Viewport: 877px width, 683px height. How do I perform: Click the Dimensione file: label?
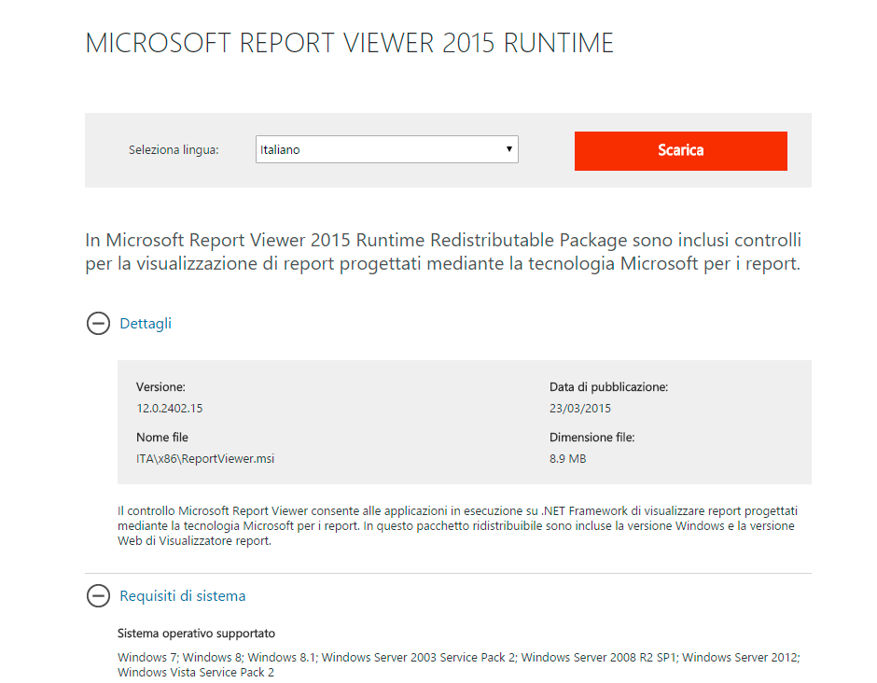592,438
